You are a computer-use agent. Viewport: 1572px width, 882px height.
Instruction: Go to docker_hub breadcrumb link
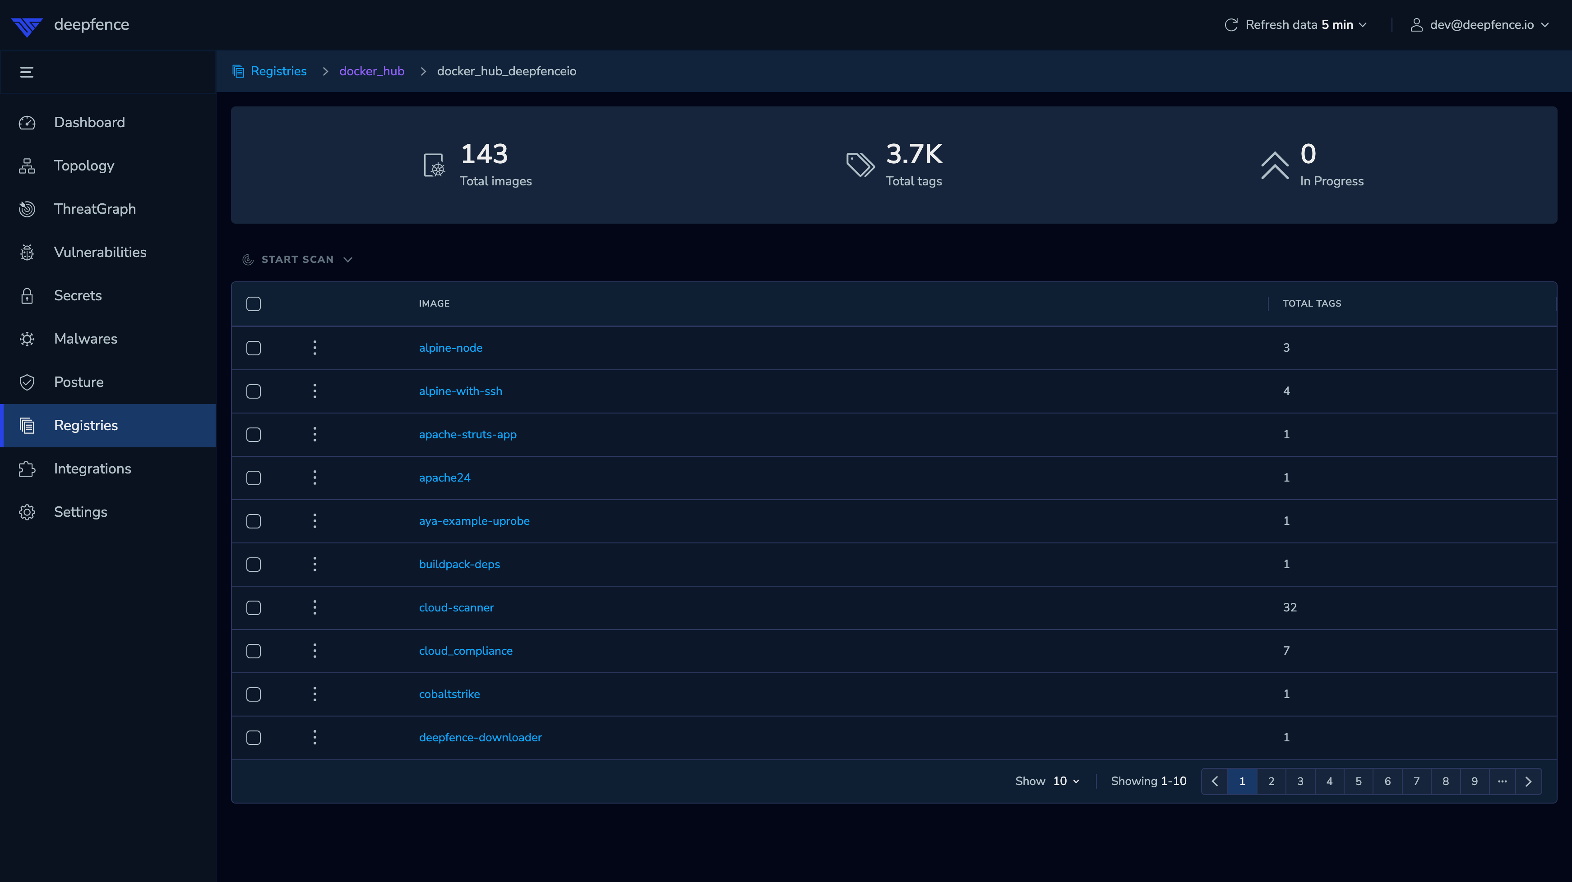[372, 71]
